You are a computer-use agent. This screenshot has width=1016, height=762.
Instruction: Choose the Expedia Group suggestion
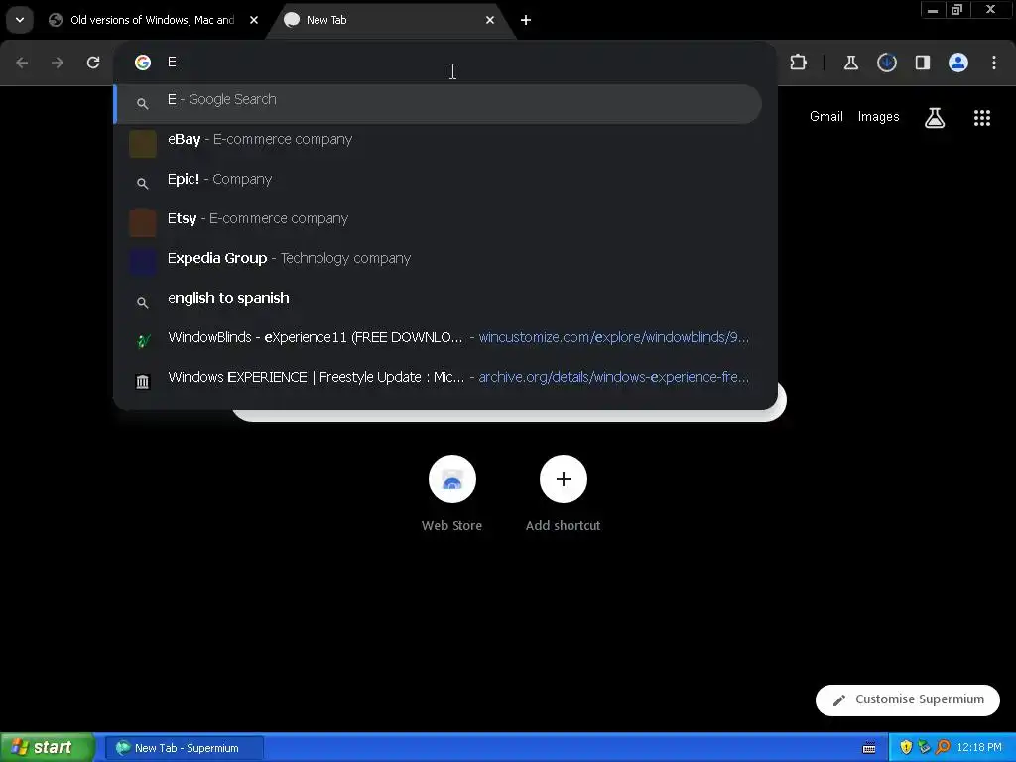coord(438,262)
